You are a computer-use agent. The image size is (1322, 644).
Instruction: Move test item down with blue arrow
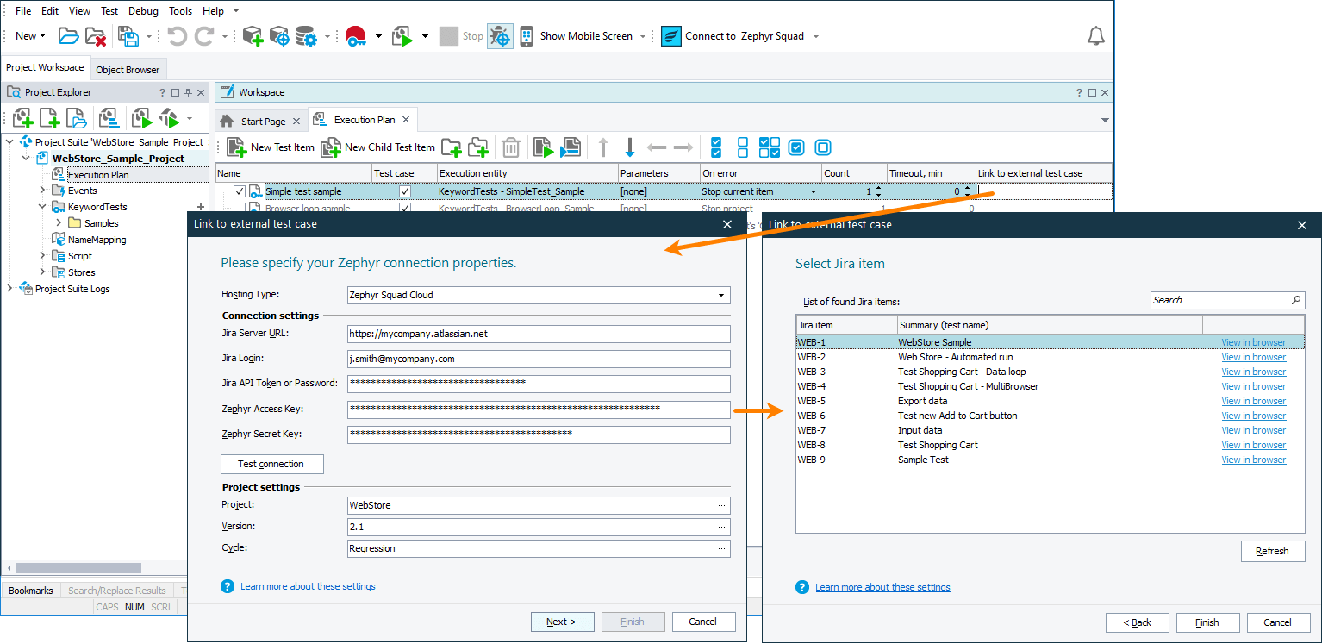(627, 147)
